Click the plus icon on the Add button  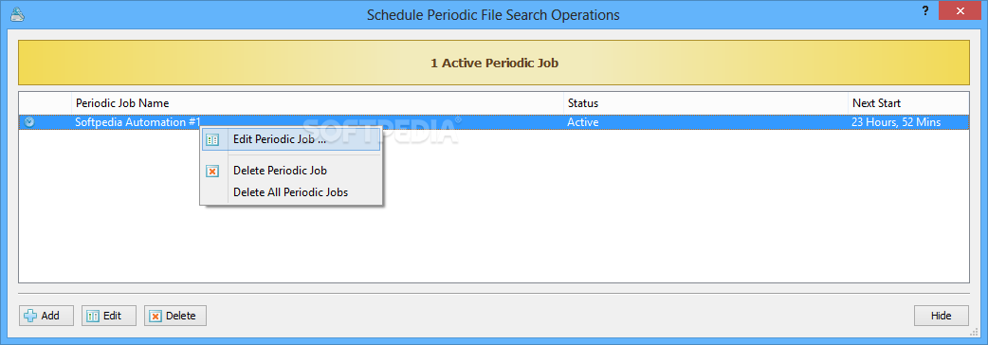[30, 316]
